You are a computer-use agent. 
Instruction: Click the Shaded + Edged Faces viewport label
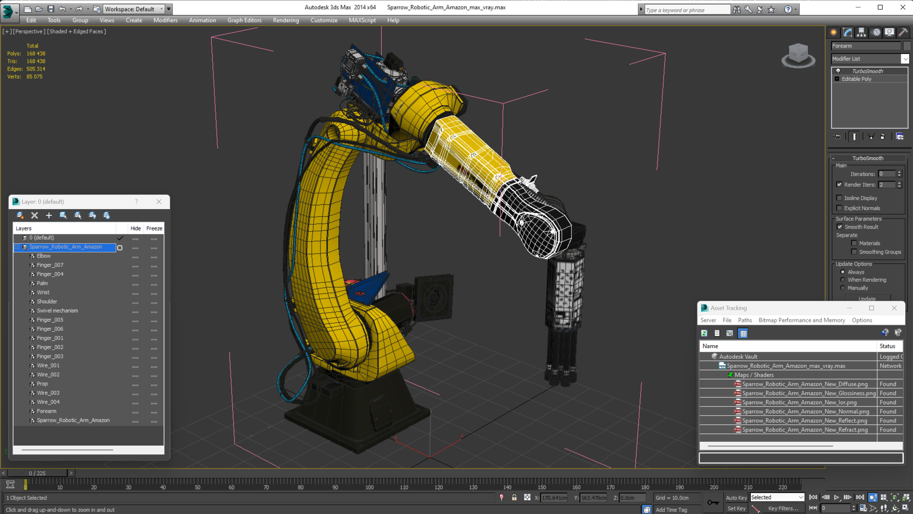click(x=77, y=31)
